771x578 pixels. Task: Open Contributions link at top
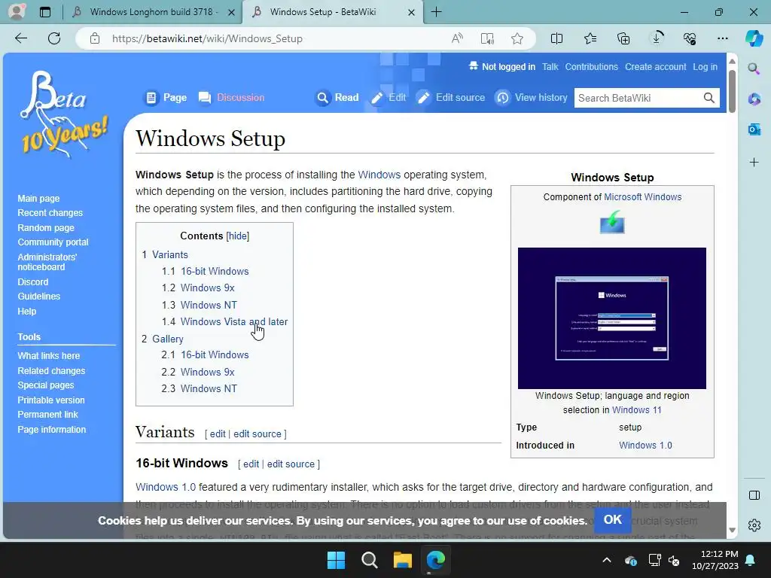click(591, 67)
